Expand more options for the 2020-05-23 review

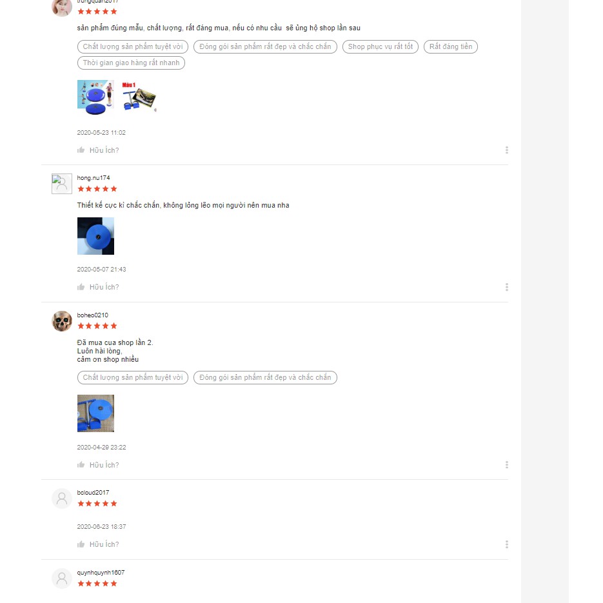tap(507, 150)
